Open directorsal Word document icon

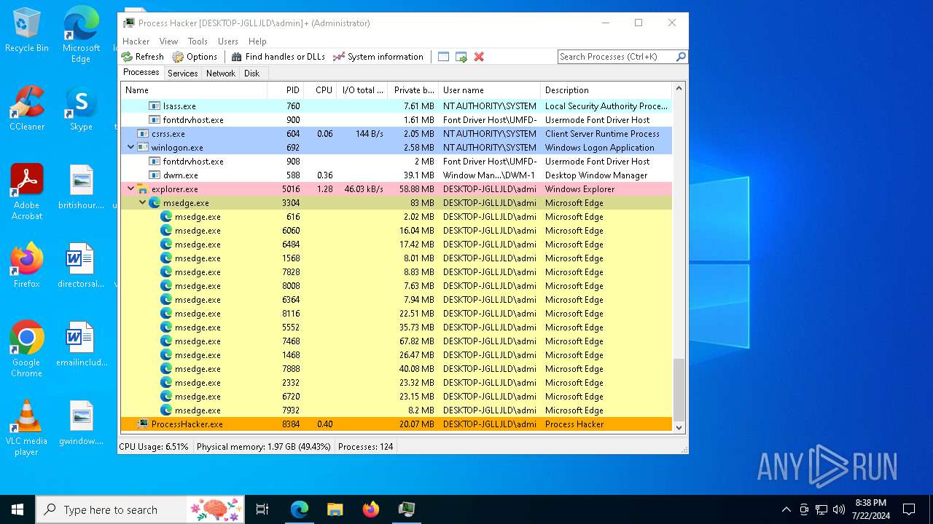tap(81, 266)
